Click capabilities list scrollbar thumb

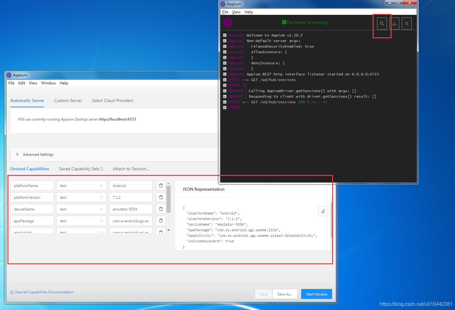(x=169, y=199)
